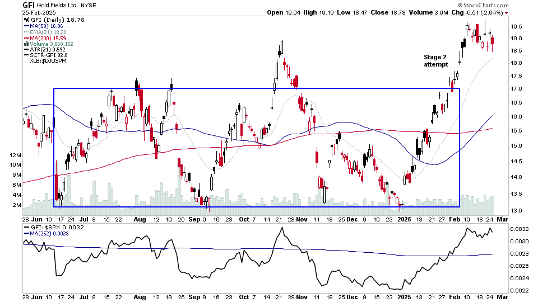
Task: Click the Close 18.78 header value
Action: click(388, 13)
